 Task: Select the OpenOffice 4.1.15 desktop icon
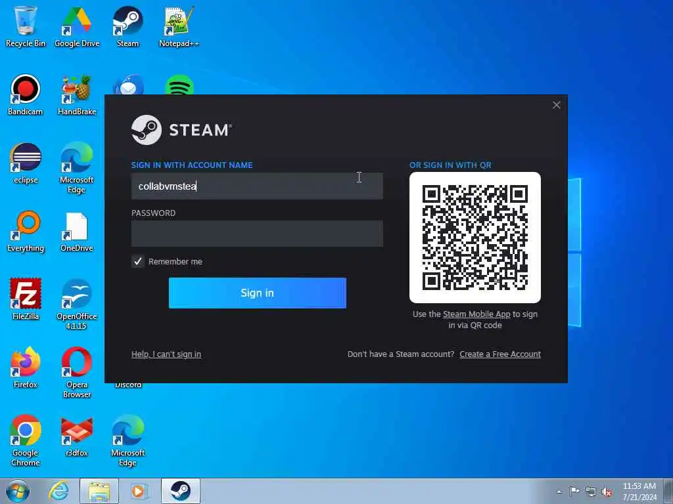(77, 303)
